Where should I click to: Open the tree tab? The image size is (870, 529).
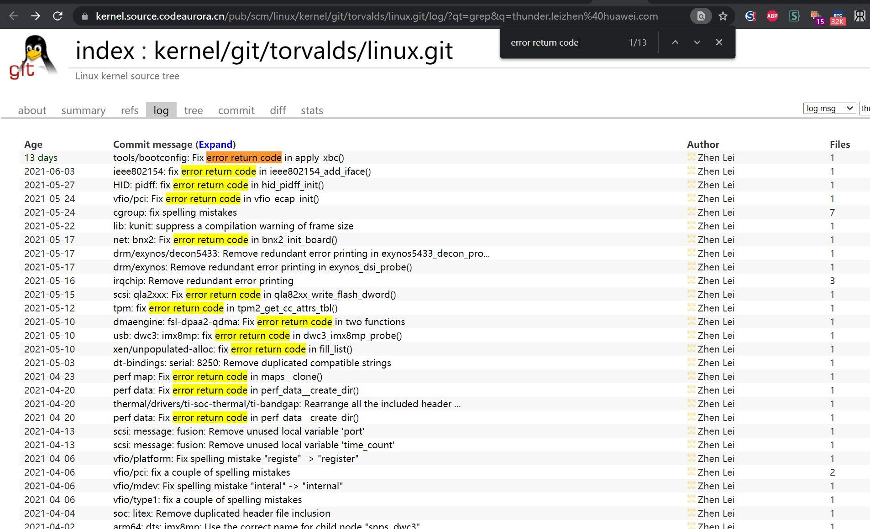[x=194, y=110]
